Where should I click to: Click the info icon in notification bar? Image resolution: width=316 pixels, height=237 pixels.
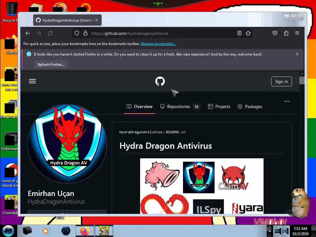tap(29, 54)
